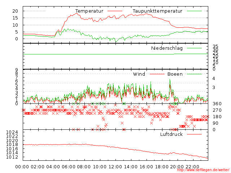Click the wind direction axis value 180
This screenshot has height=173, width=231.
(x=217, y=117)
